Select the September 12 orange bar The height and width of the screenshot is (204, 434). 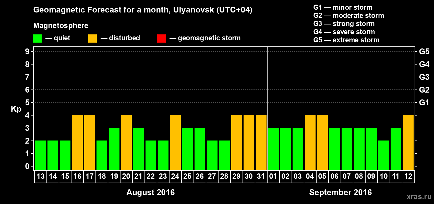[x=408, y=143]
